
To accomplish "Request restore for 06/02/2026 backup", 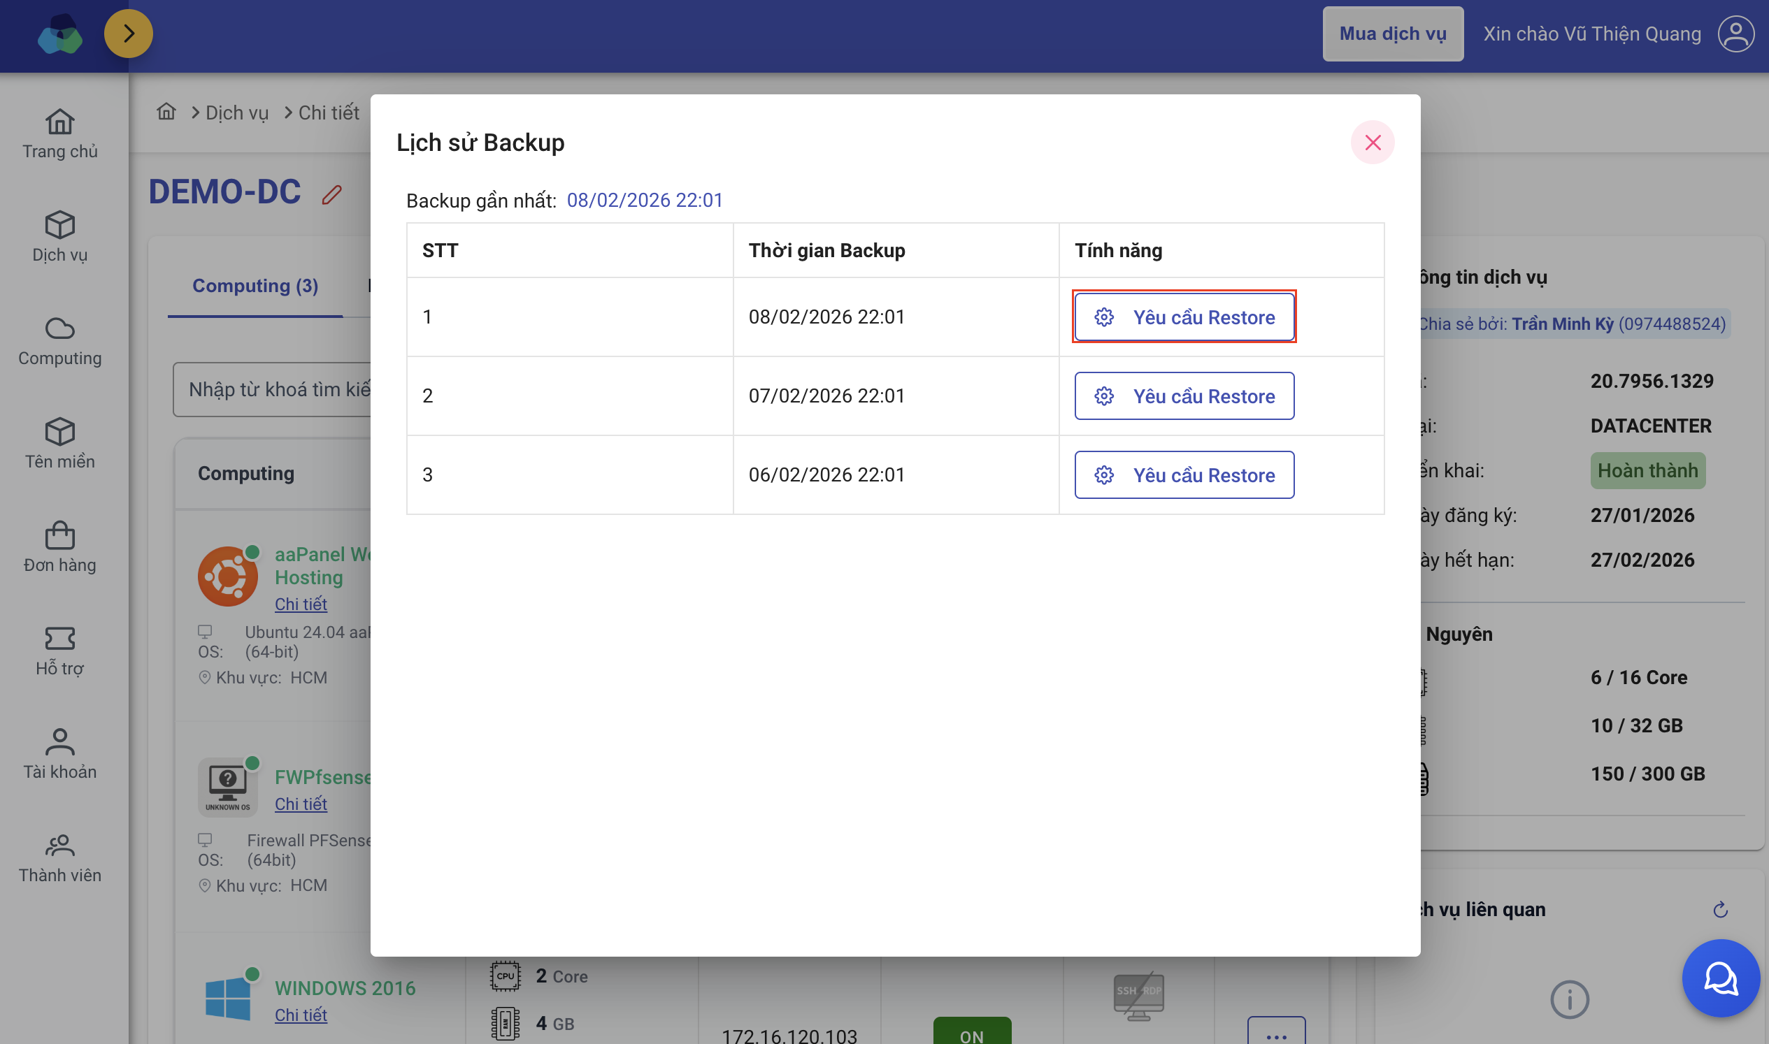I will (1183, 475).
